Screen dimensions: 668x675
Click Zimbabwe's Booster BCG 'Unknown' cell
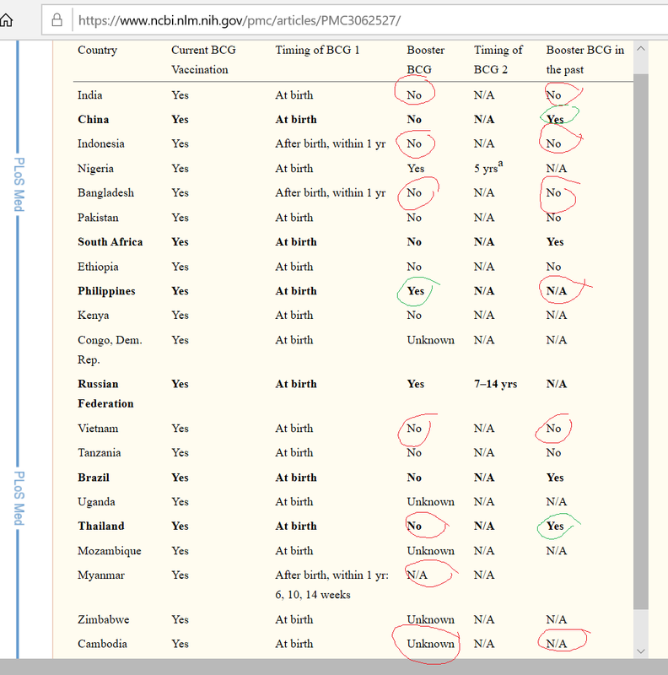point(430,619)
